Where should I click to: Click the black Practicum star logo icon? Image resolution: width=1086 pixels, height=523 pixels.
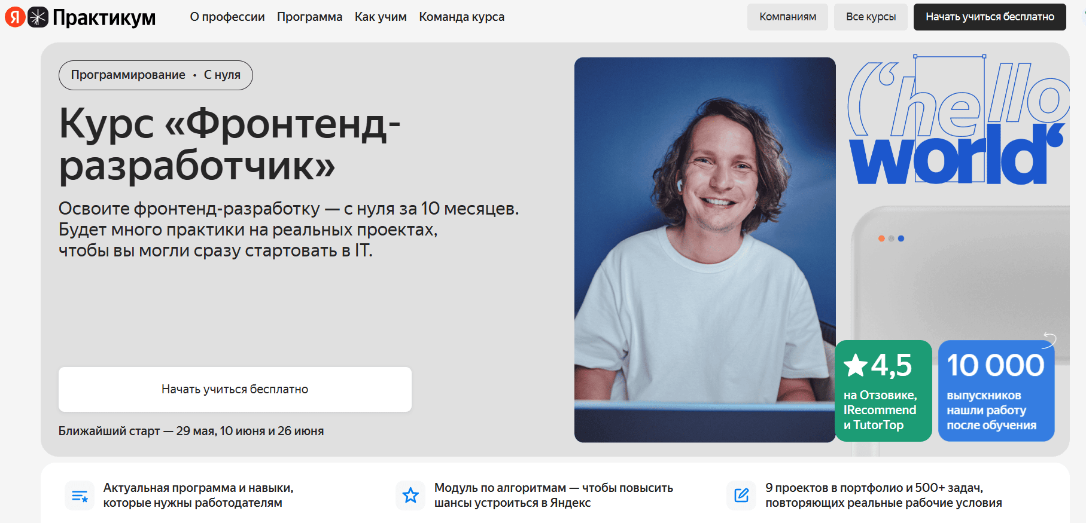click(38, 17)
